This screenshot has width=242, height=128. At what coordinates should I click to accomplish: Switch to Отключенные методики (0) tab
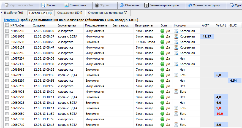point(108,13)
